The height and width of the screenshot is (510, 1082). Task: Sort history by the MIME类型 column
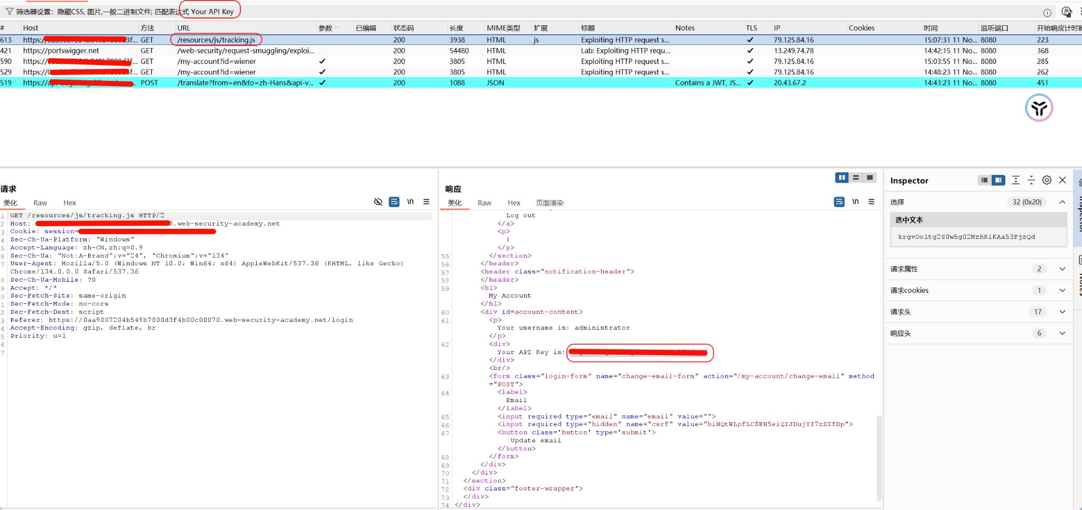[x=508, y=28]
